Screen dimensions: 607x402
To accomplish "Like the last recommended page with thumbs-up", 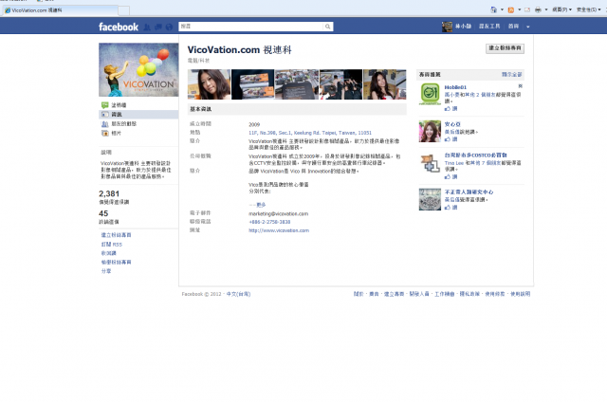I will click(x=451, y=208).
